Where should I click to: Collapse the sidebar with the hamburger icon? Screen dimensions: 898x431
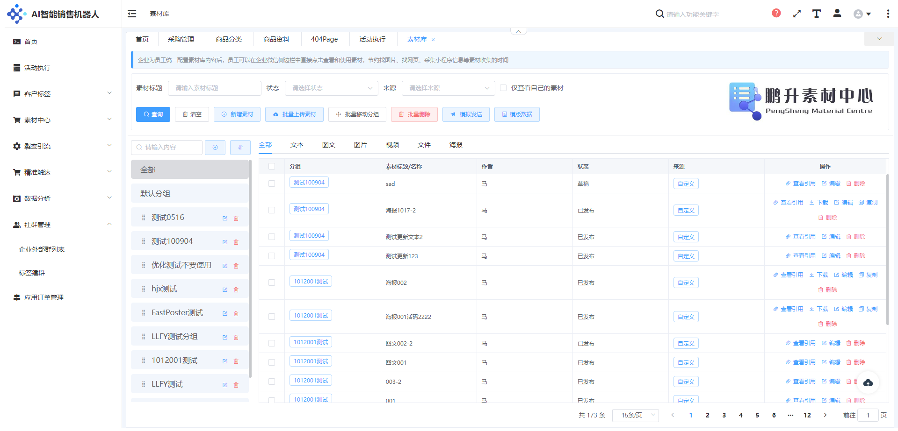pos(132,14)
